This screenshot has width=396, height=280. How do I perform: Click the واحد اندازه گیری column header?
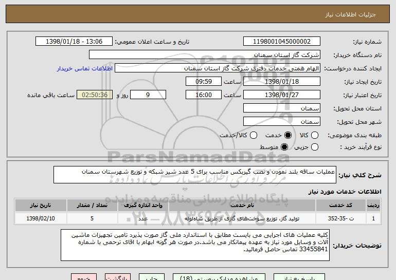click(143, 206)
